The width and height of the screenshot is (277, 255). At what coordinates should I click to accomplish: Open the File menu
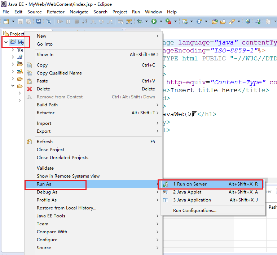[6, 12]
